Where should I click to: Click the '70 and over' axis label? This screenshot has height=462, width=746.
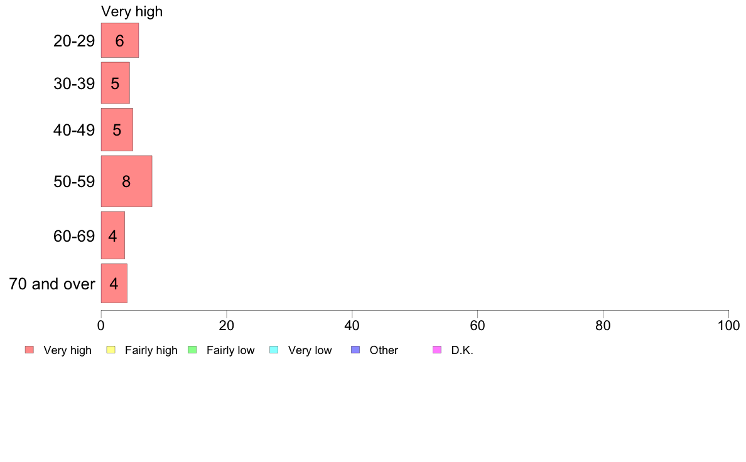[52, 284]
